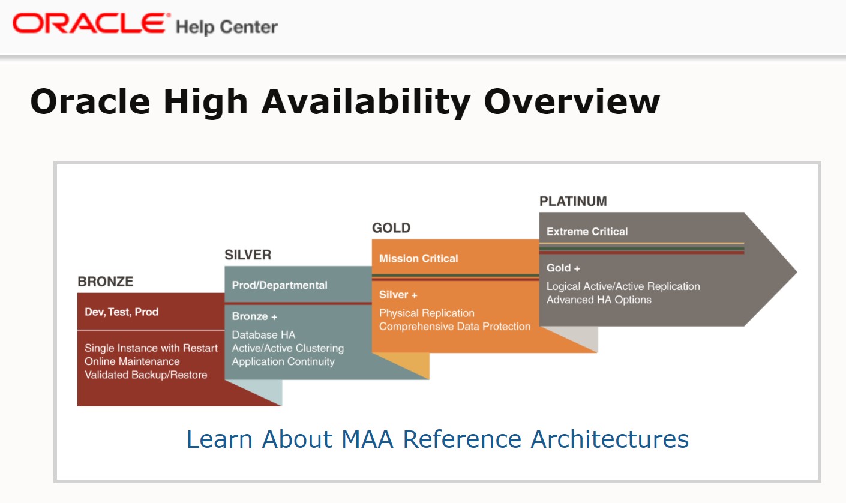Click Comprehensive Data Protection text
Viewport: 846px width, 503px height.
tap(455, 327)
